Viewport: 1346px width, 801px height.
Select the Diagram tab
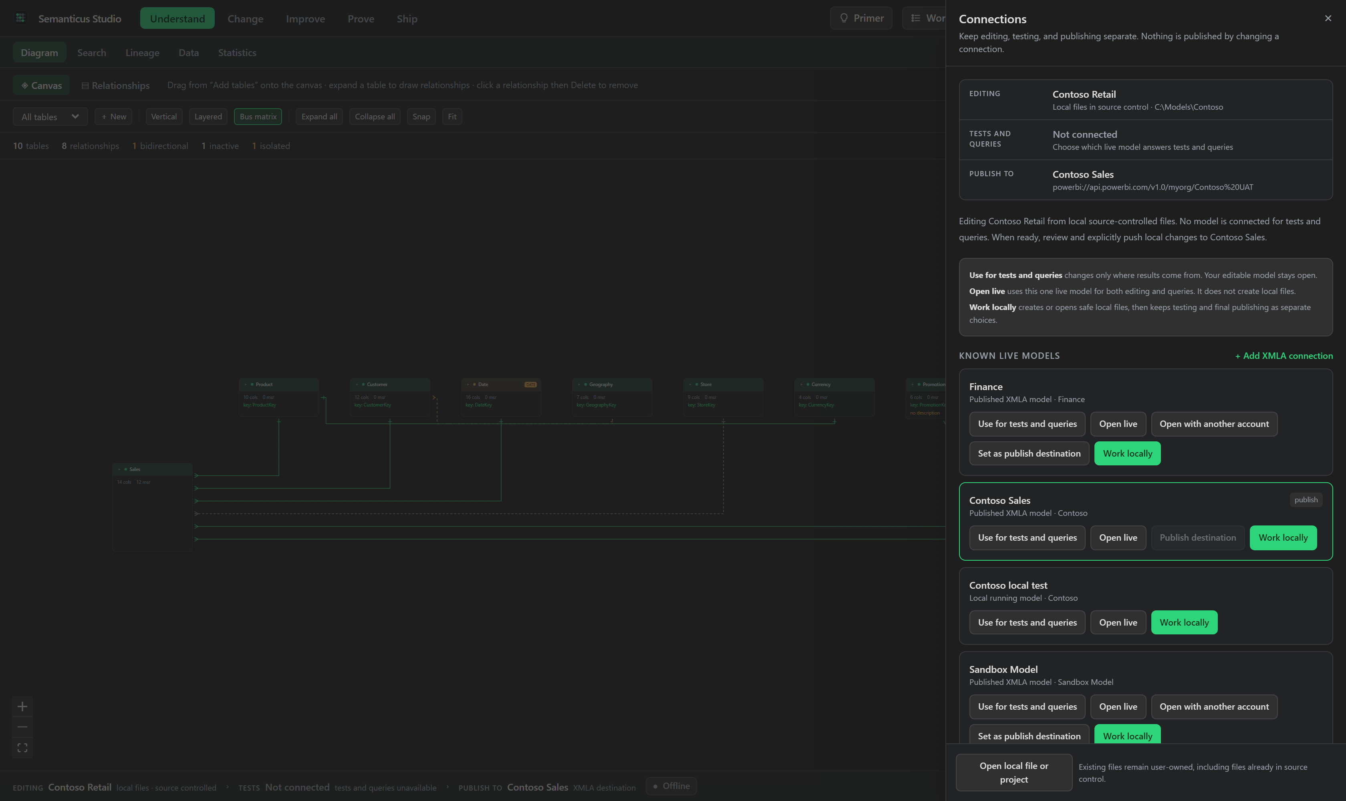39,52
